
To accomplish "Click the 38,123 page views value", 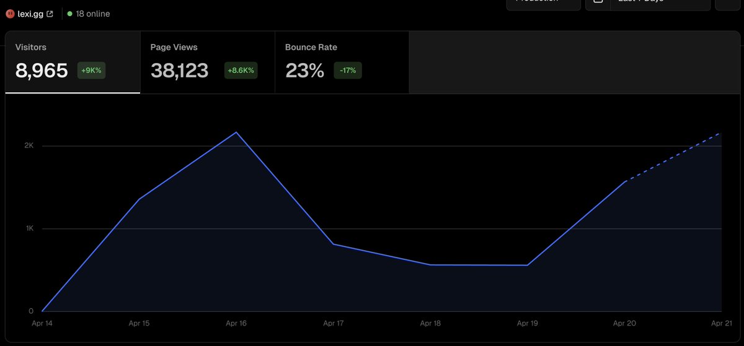I will pyautogui.click(x=179, y=71).
